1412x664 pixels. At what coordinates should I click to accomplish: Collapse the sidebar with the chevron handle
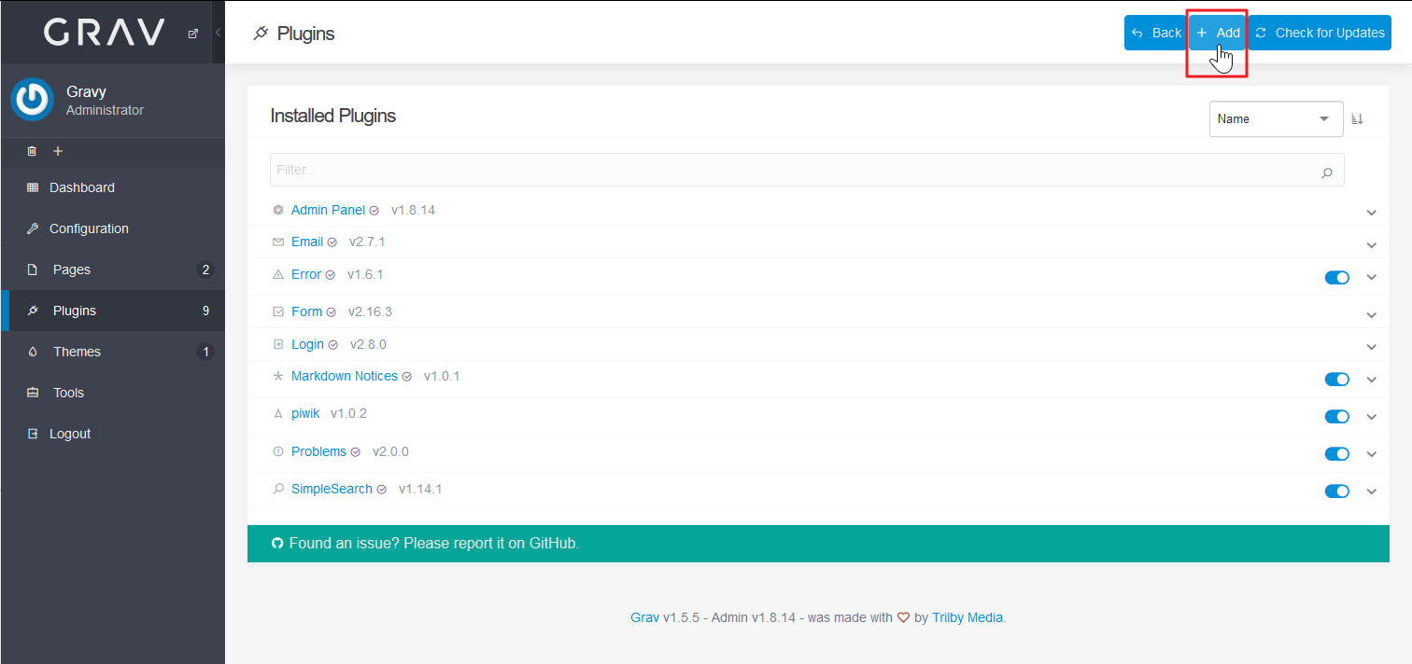click(x=218, y=33)
